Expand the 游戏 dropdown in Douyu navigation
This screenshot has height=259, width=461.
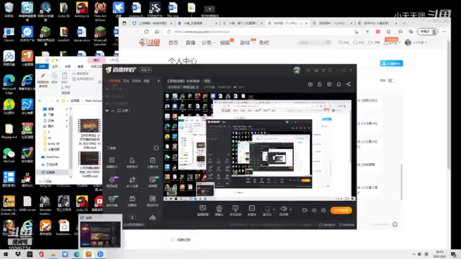(247, 43)
